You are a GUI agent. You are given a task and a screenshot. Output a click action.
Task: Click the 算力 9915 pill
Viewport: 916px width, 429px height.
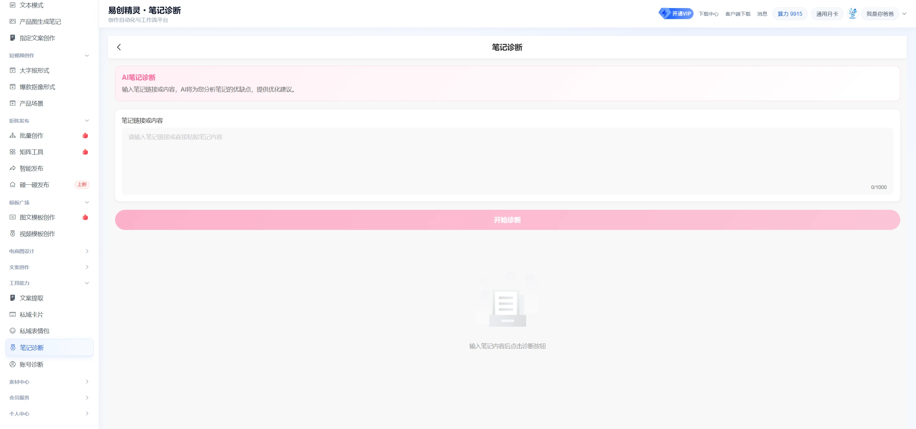pyautogui.click(x=790, y=14)
